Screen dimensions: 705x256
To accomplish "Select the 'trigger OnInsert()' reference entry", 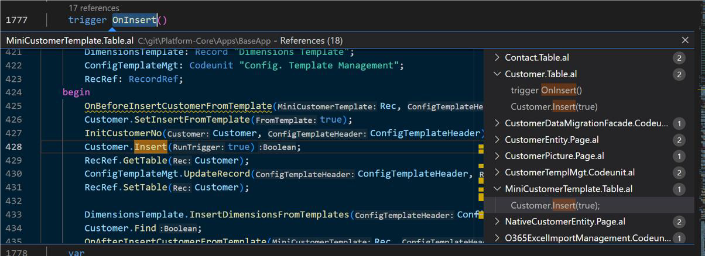I will pos(546,90).
